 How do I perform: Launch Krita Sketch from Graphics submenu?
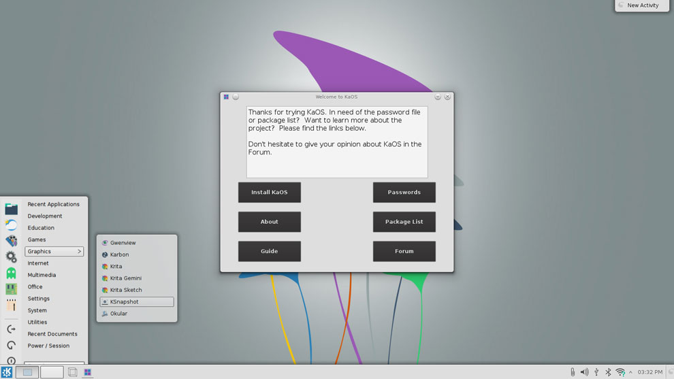pyautogui.click(x=137, y=290)
